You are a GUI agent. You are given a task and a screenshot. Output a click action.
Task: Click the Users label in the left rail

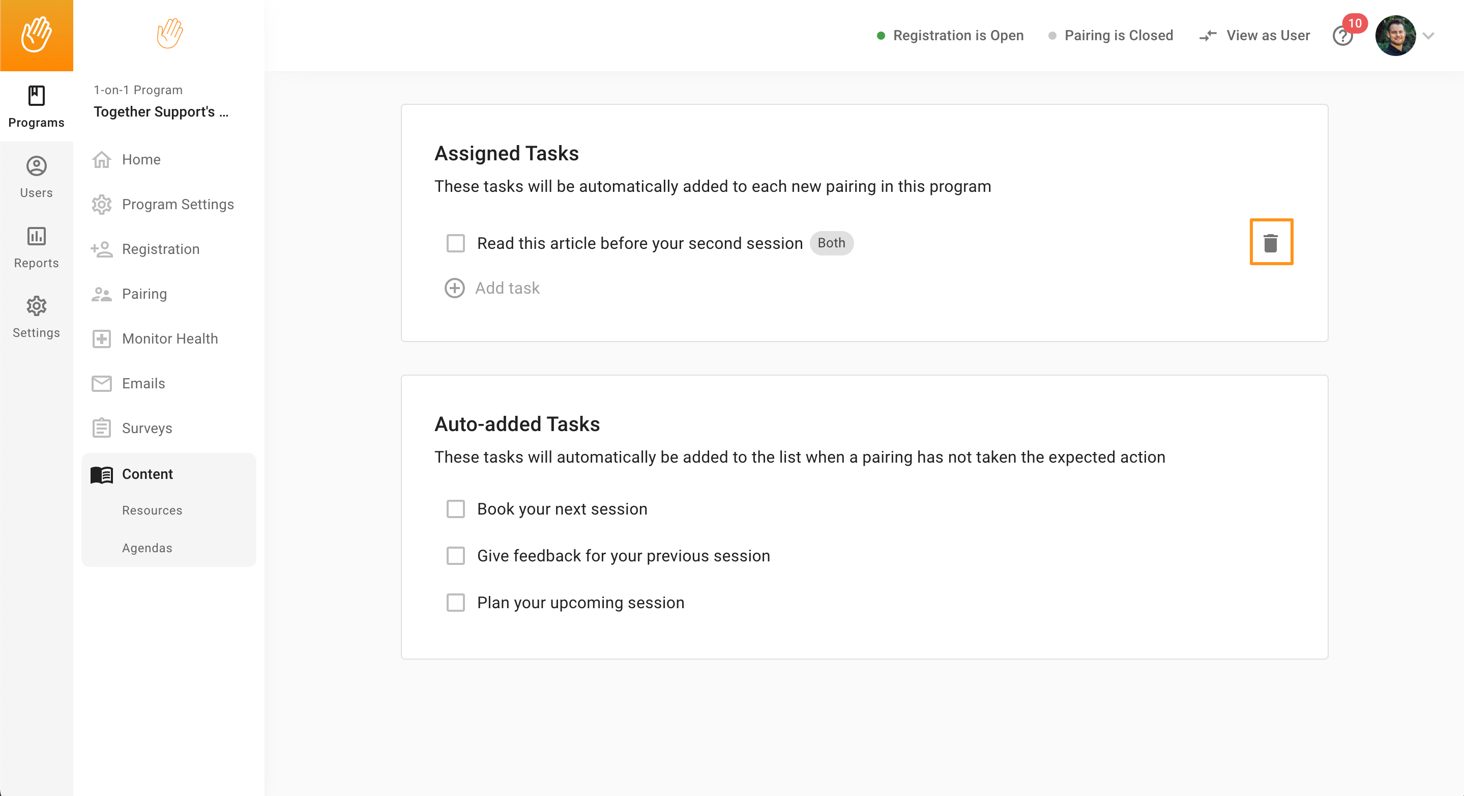pos(37,193)
